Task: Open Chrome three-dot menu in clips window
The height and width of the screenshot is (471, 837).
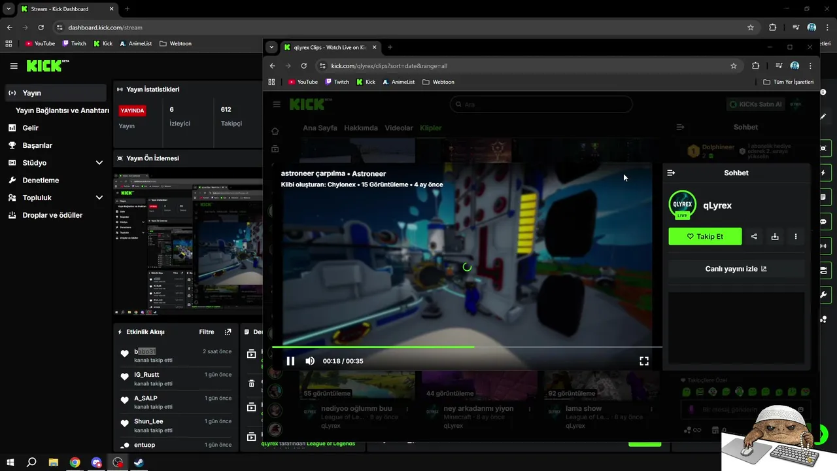Action: point(810,66)
